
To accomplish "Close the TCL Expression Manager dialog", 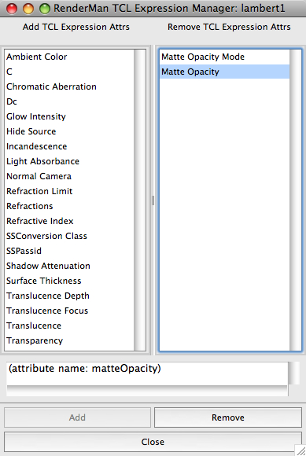I will (x=153, y=442).
